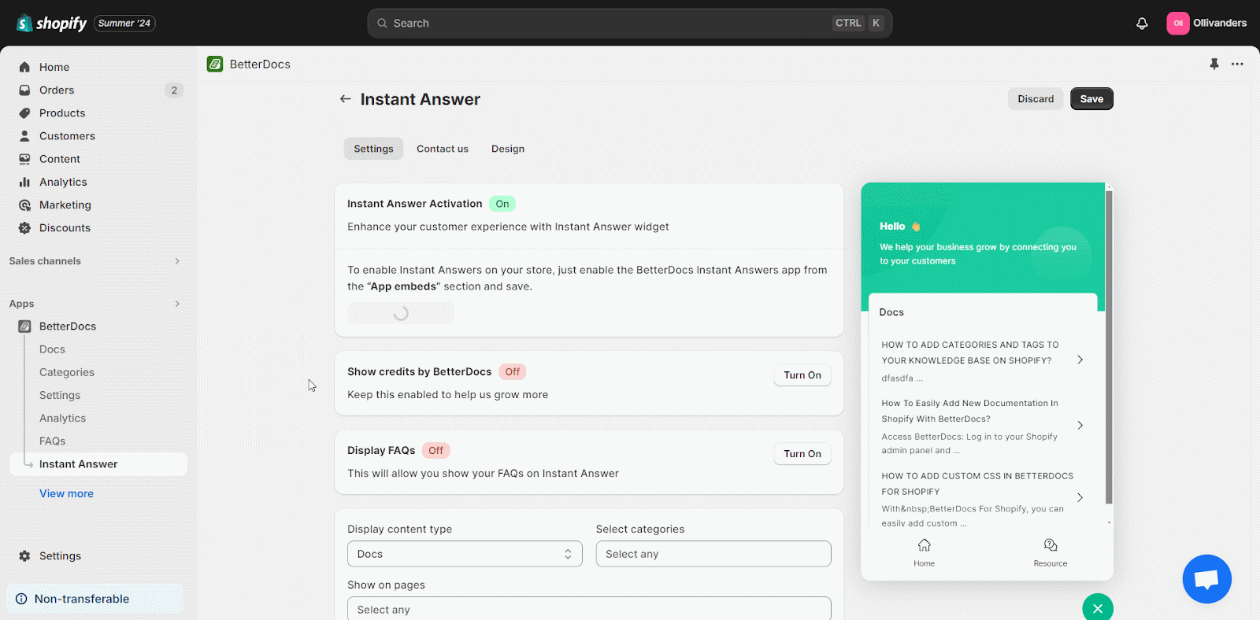This screenshot has height=620, width=1260.
Task: Open Display content type Docs dropdown
Action: pos(465,554)
